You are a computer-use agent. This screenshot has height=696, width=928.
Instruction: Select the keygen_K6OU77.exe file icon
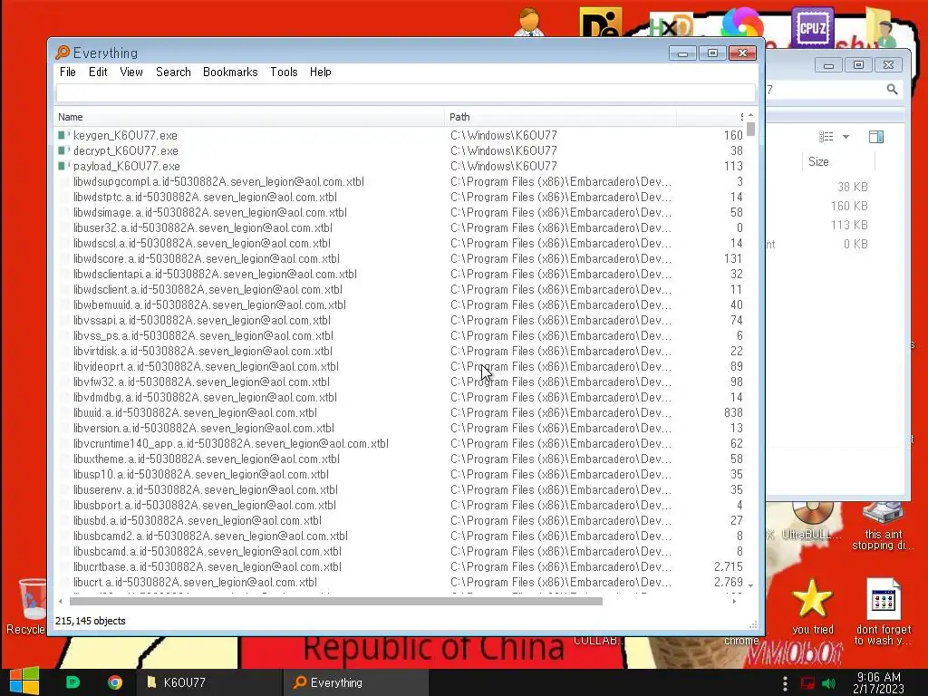tap(64, 136)
